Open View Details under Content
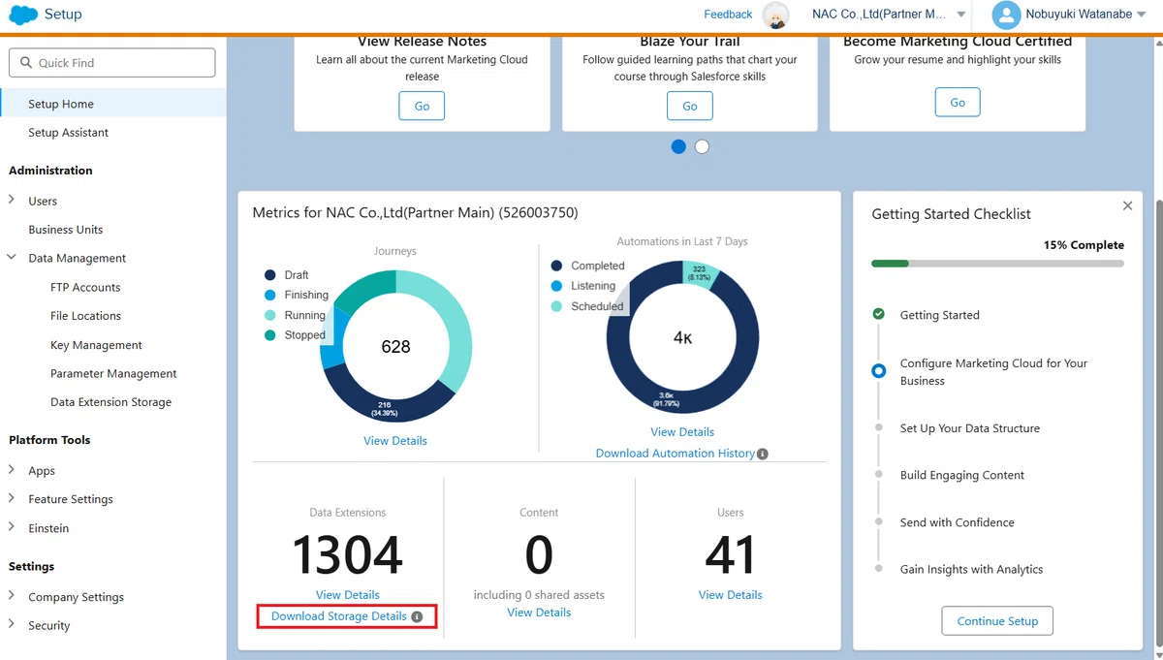Screen dimensions: 1163x660 click(x=539, y=613)
